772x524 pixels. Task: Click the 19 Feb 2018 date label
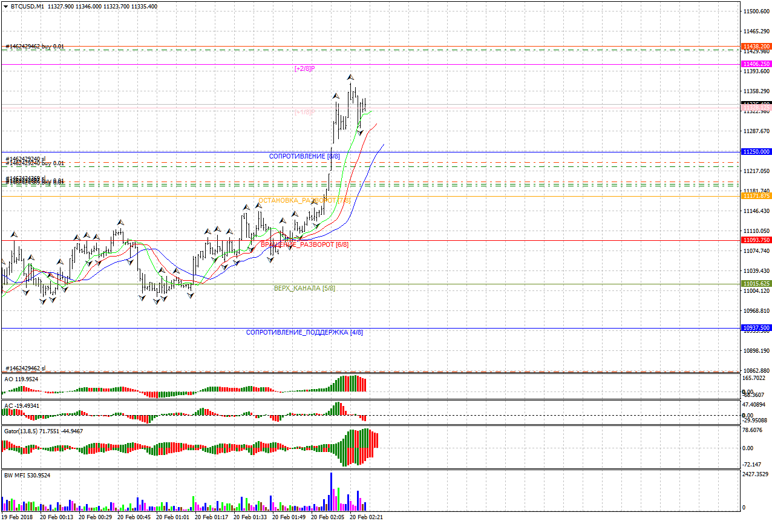[x=18, y=517]
